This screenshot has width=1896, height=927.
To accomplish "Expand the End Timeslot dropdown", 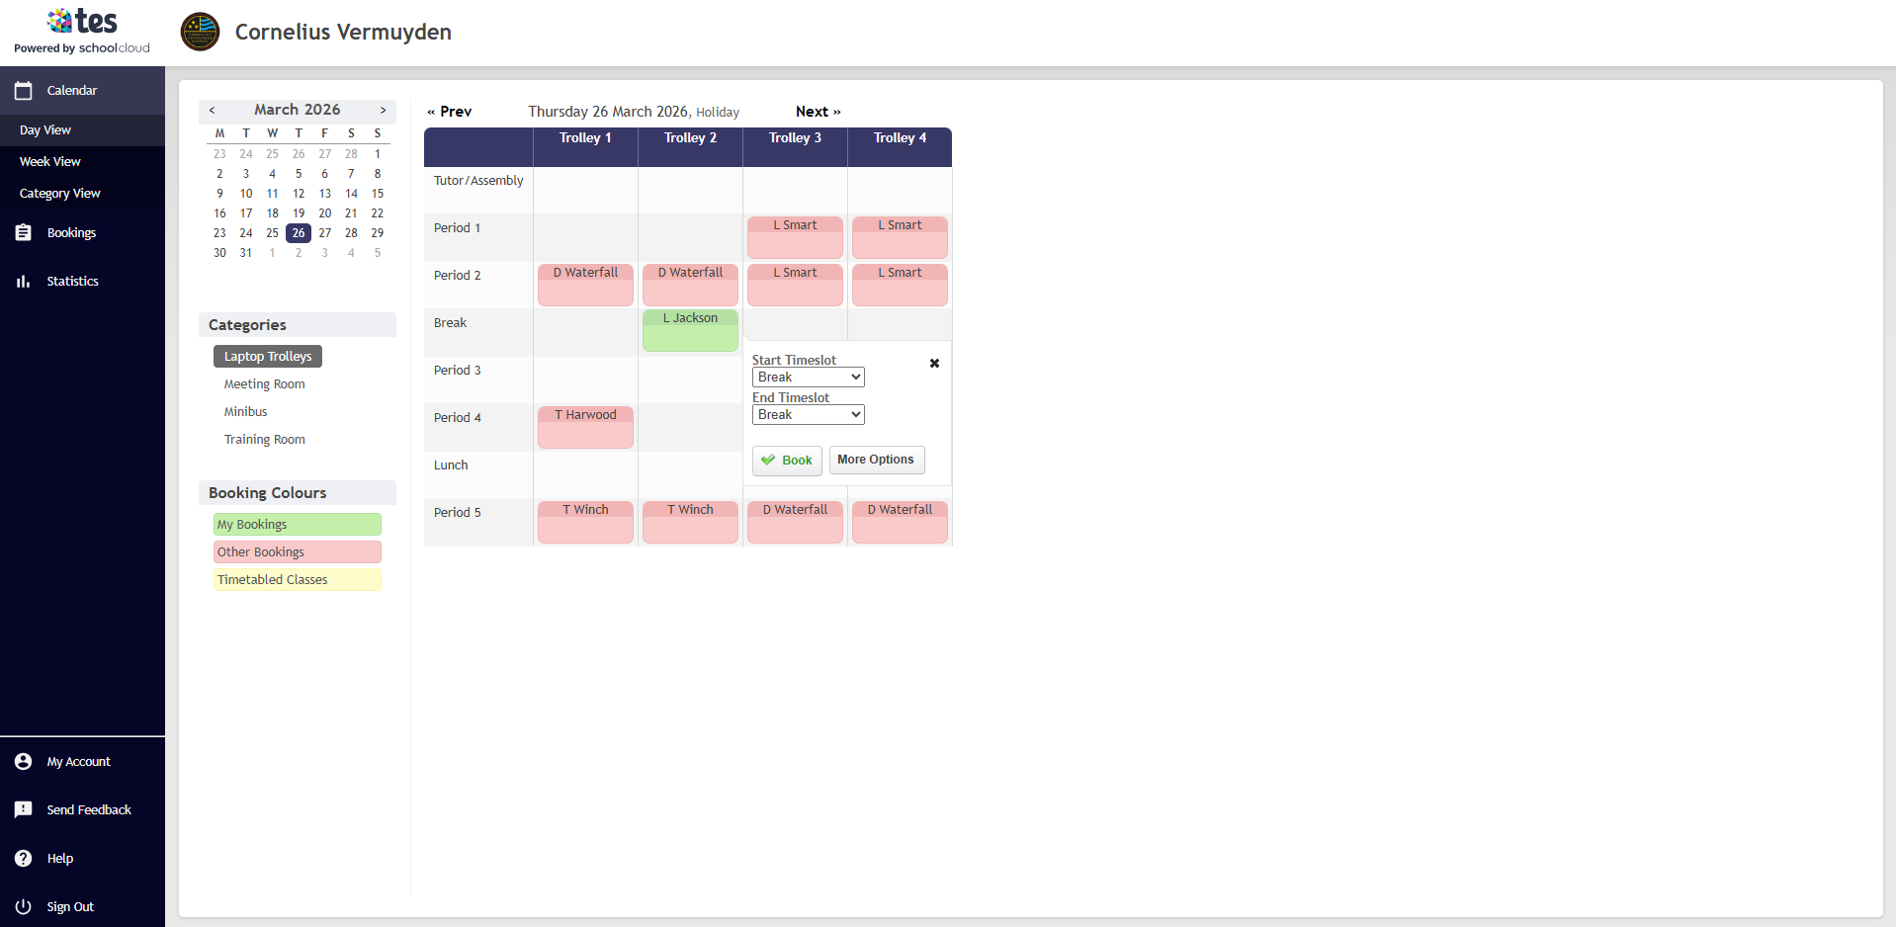I will [809, 415].
